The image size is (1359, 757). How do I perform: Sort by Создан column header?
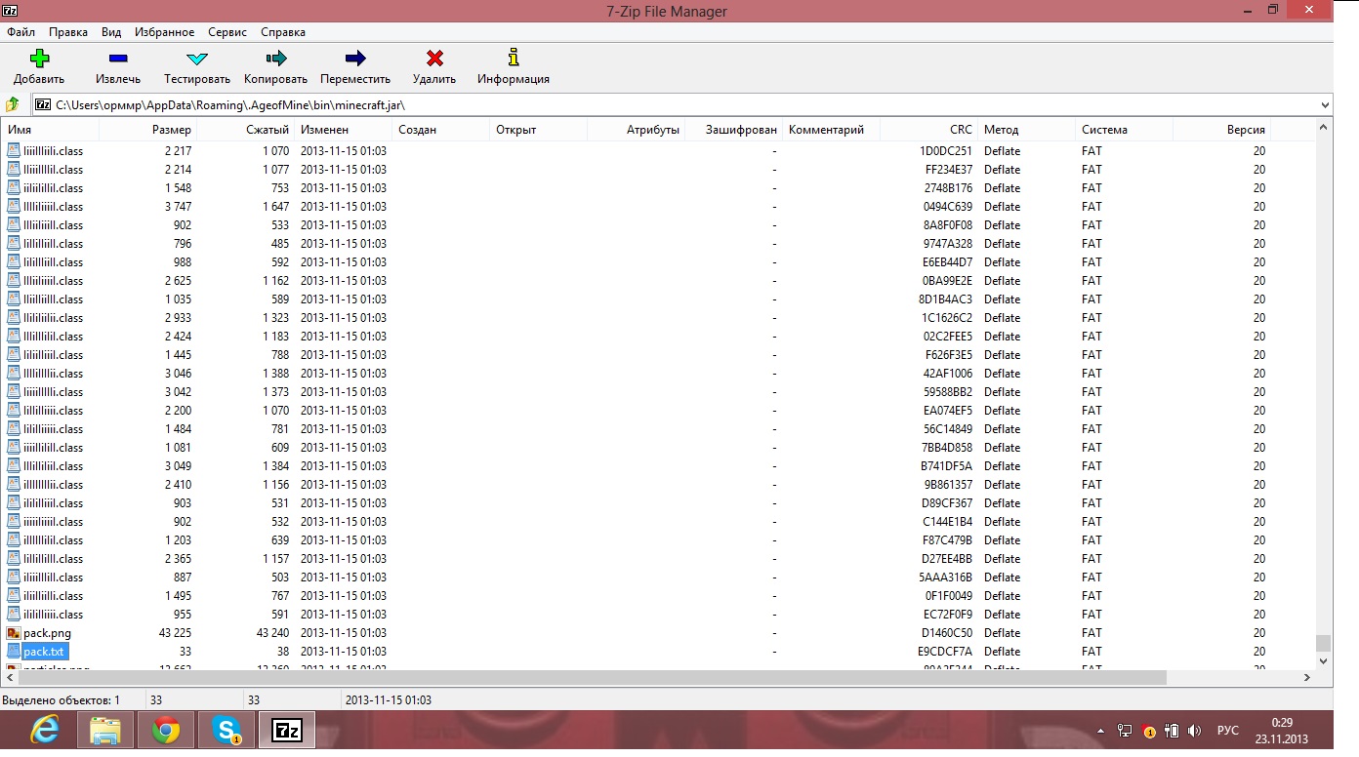pyautogui.click(x=441, y=130)
